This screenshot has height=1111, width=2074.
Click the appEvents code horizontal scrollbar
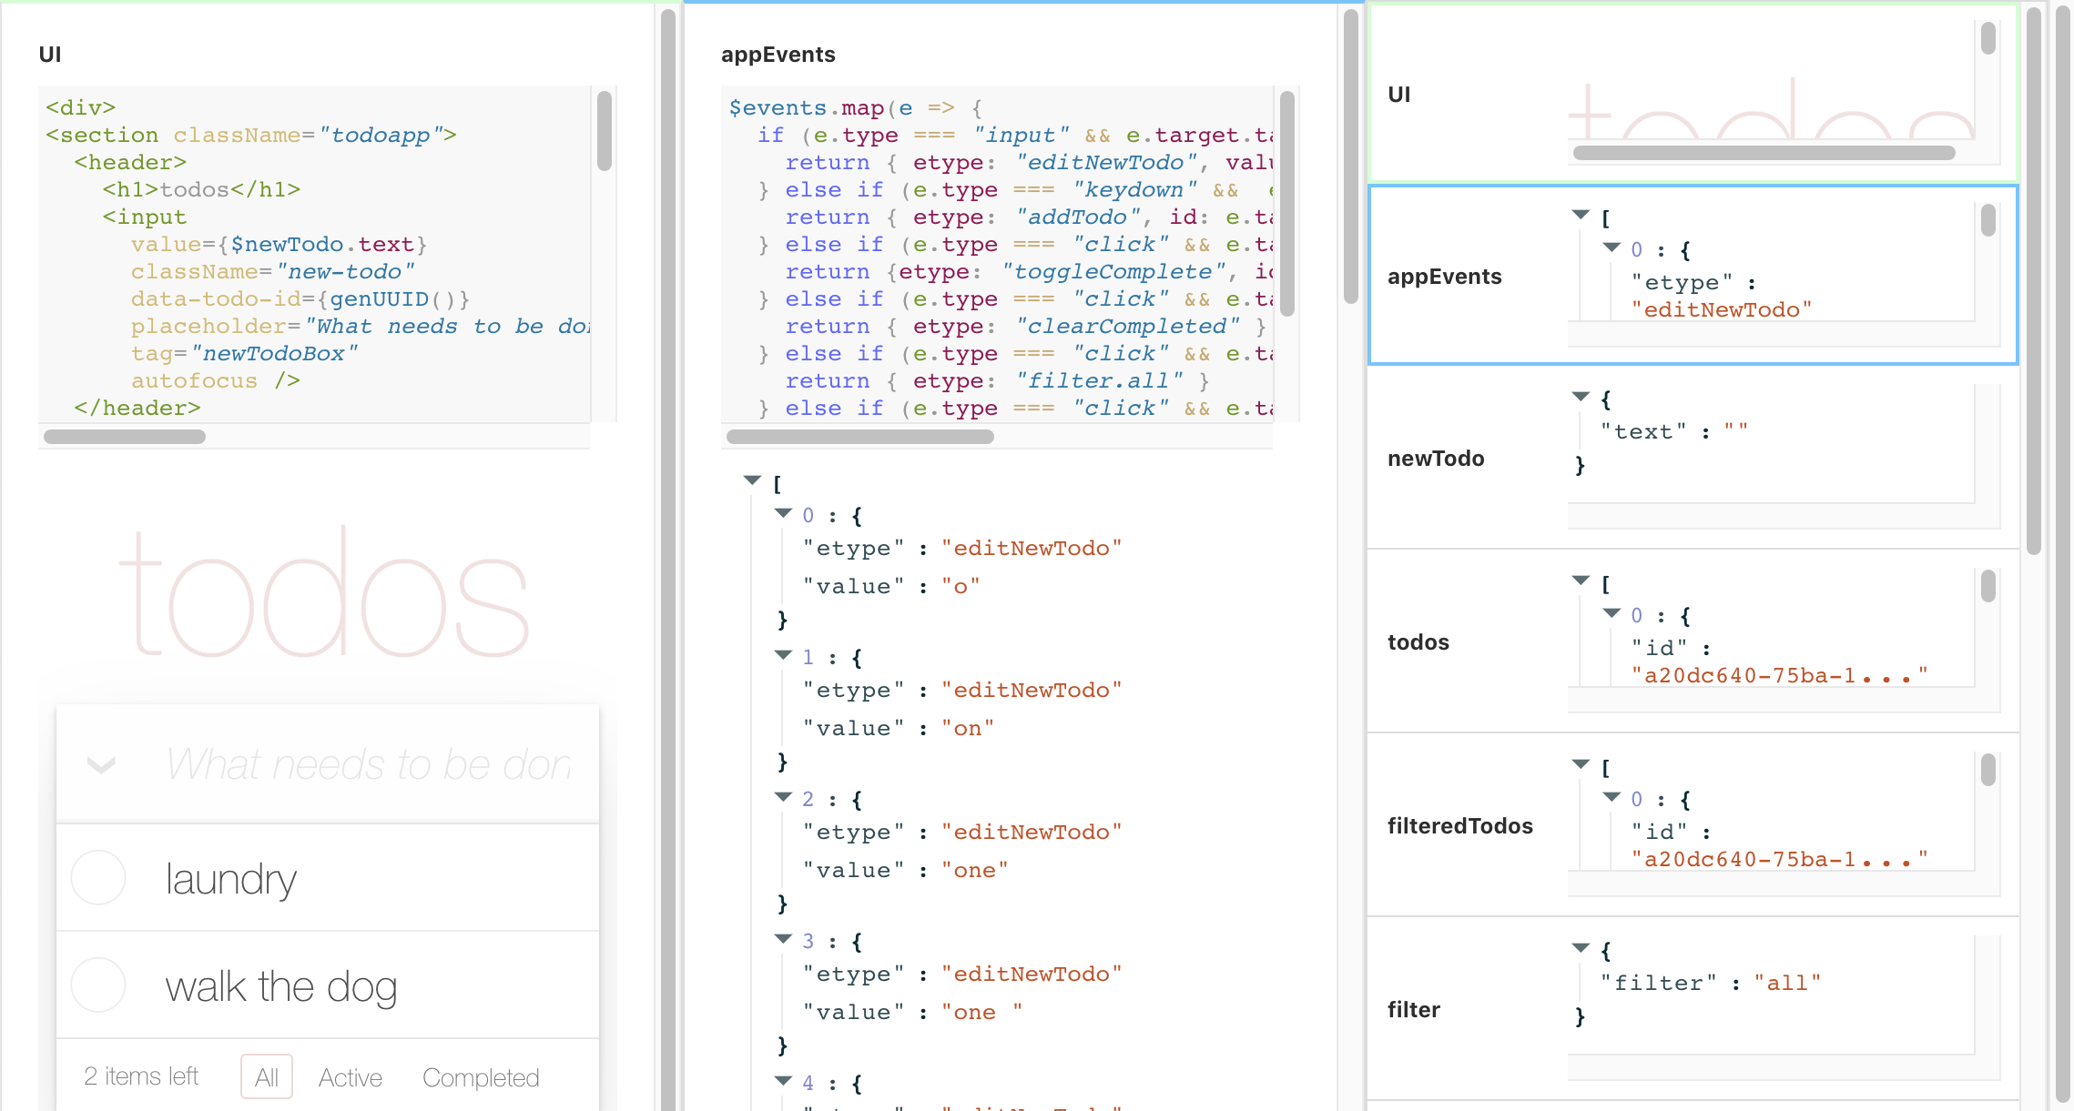point(860,437)
